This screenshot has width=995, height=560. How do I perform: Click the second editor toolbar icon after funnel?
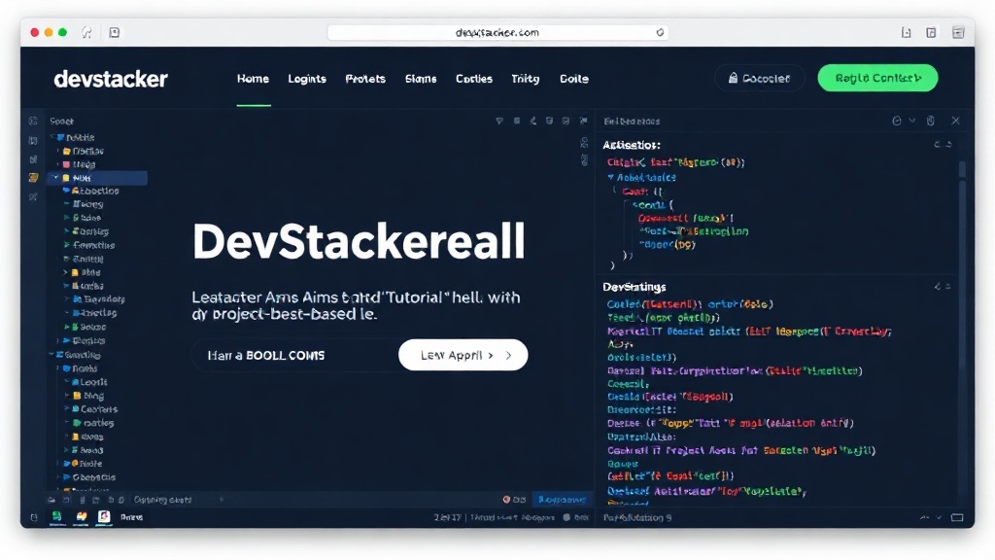coord(533,121)
